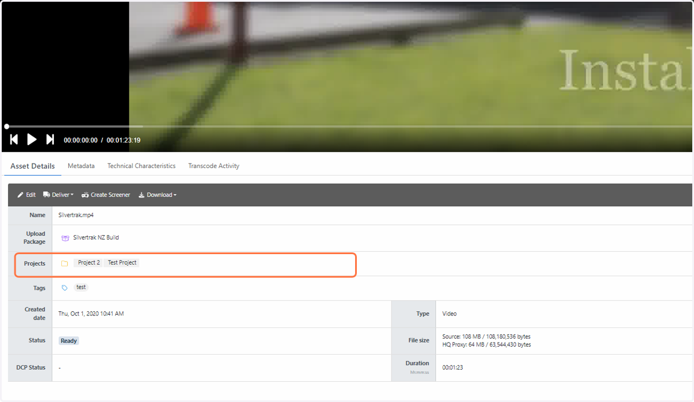Click the blue tag icon

point(64,288)
